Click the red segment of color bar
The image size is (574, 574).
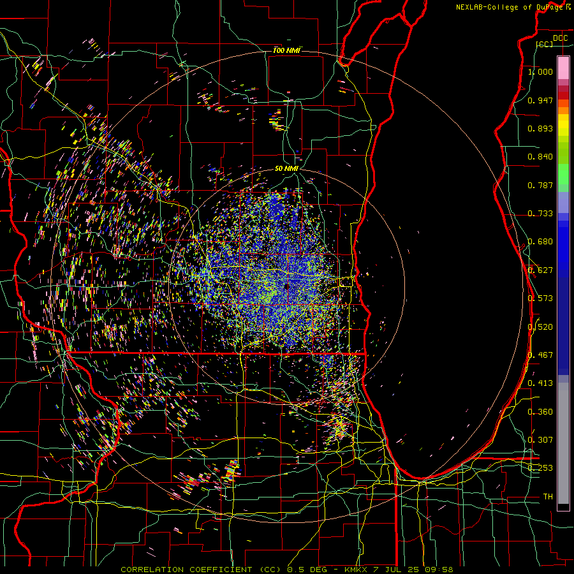pyautogui.click(x=563, y=96)
